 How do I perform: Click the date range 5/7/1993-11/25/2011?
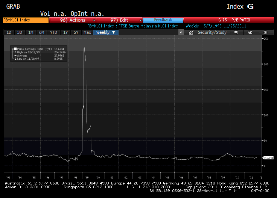coord(225,26)
